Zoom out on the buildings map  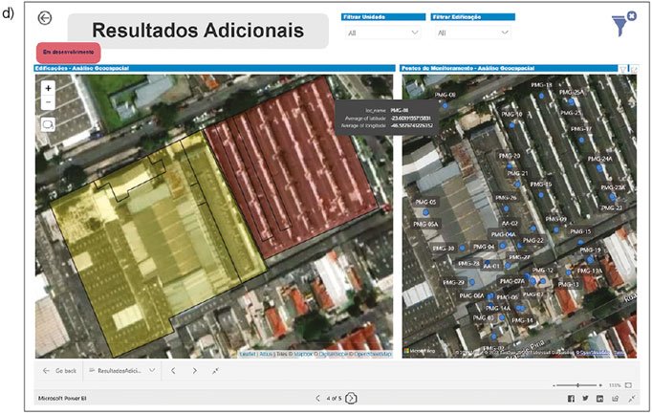[x=48, y=101]
